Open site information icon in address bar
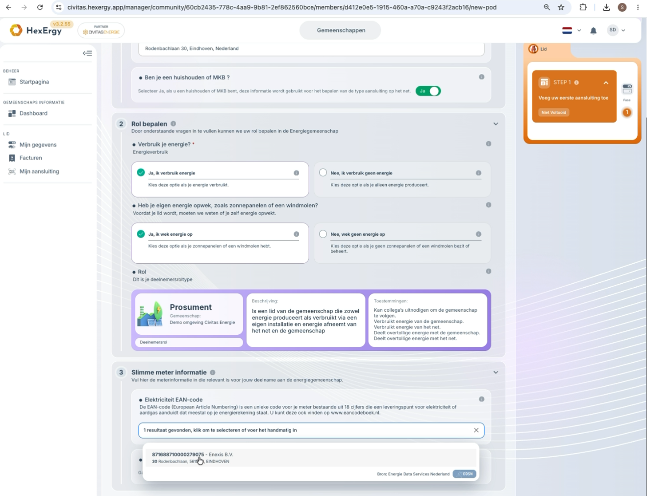 click(x=59, y=7)
